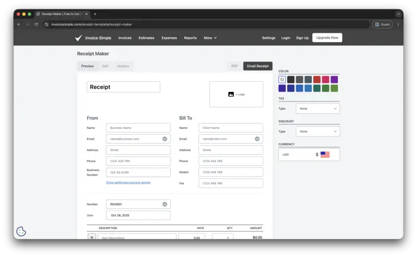
Task: Click the browser address bar URL
Action: [92, 24]
